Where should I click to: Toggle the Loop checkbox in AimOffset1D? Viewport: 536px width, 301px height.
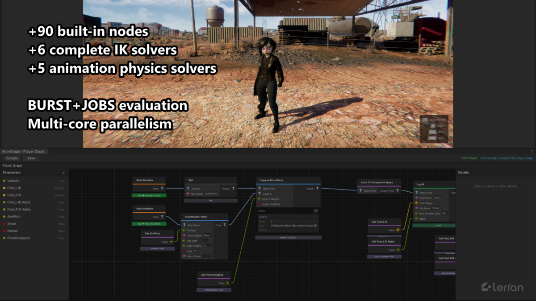click(x=195, y=251)
